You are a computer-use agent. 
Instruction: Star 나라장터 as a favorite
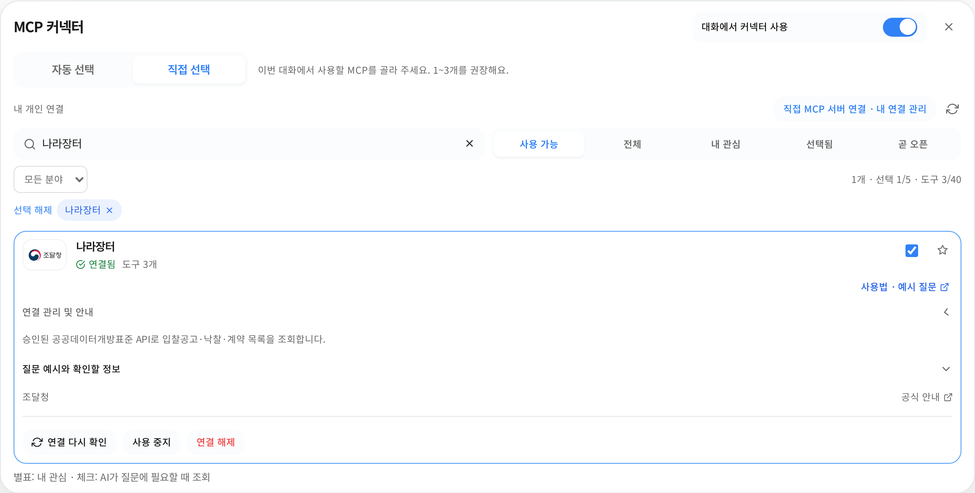pyautogui.click(x=942, y=250)
